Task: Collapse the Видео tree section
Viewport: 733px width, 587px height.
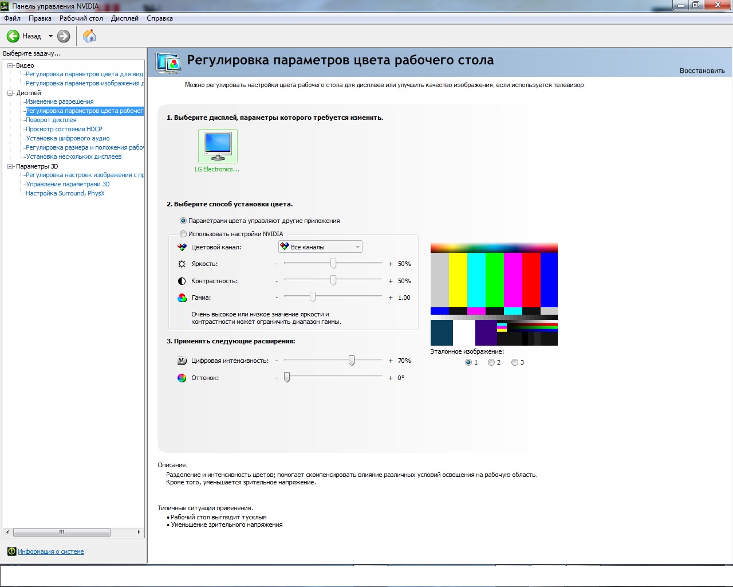Action: point(10,65)
